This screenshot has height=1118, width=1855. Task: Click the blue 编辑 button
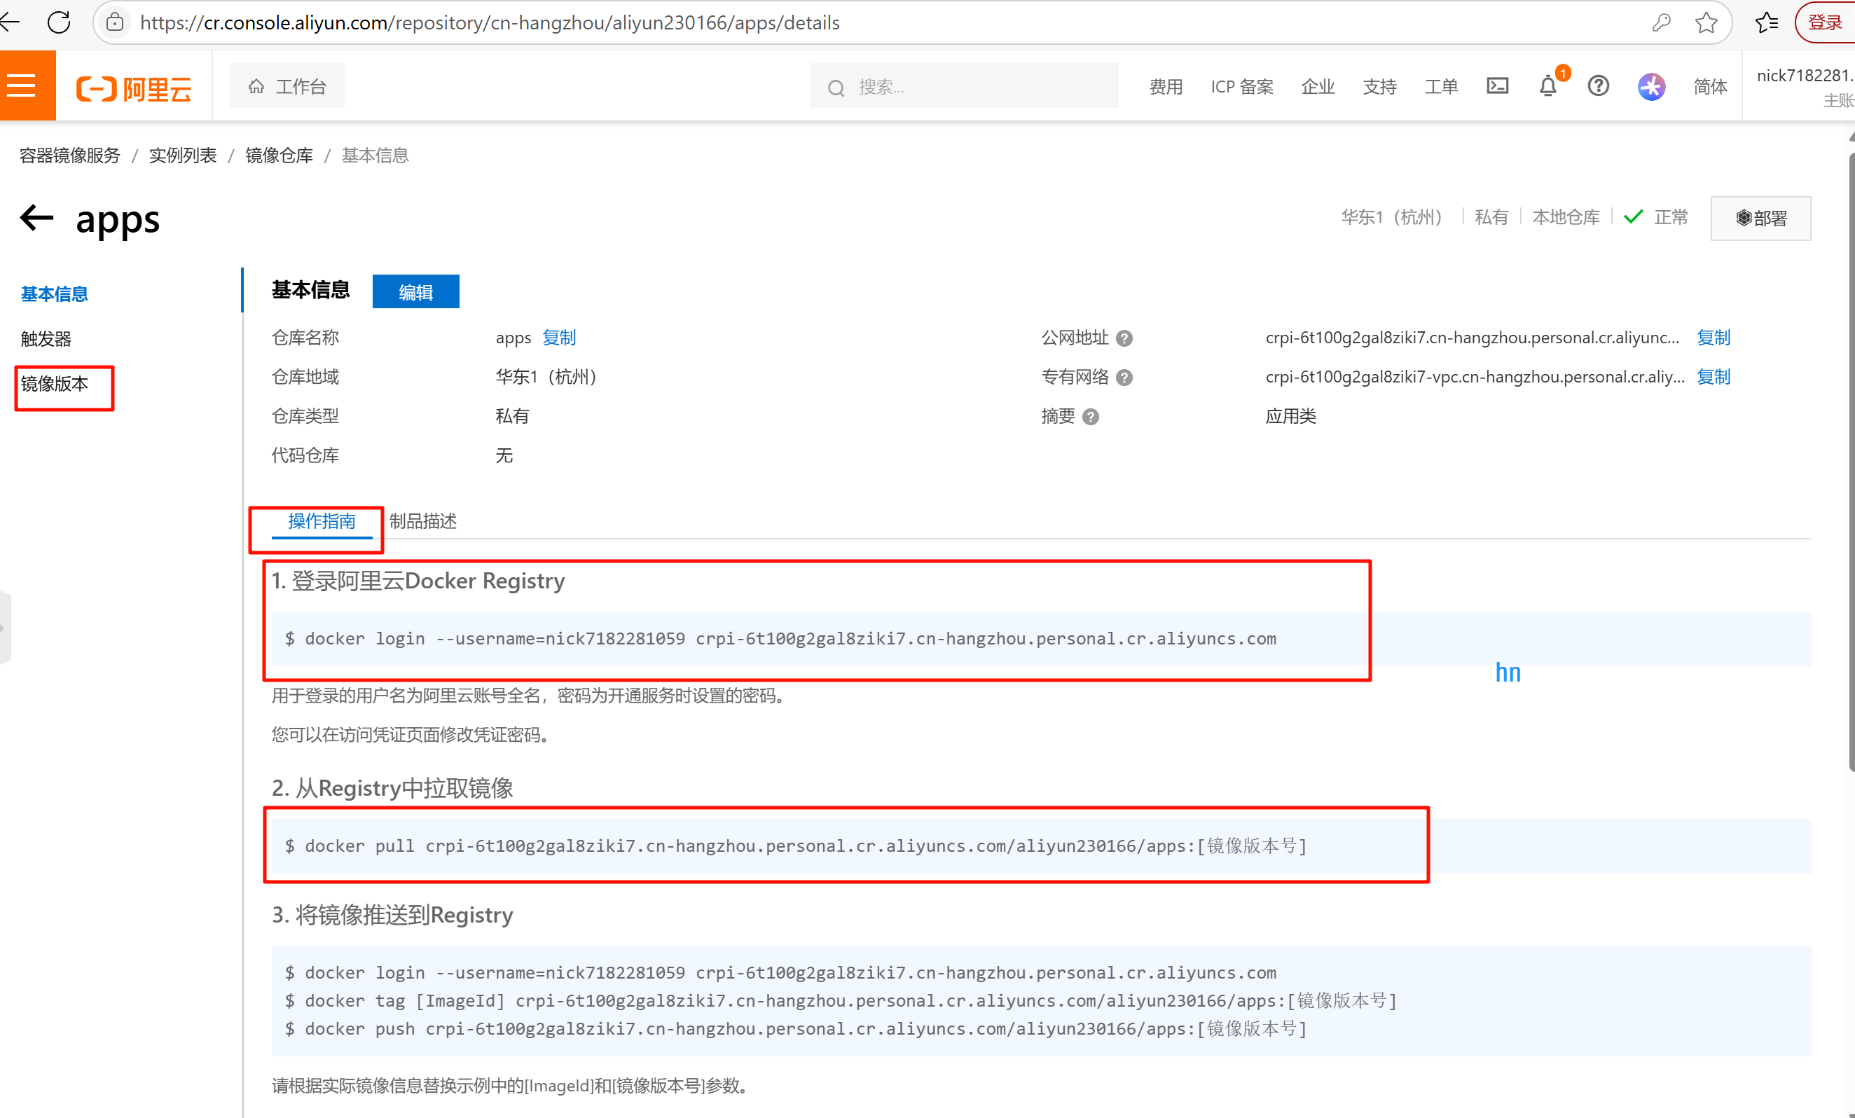pyautogui.click(x=415, y=291)
